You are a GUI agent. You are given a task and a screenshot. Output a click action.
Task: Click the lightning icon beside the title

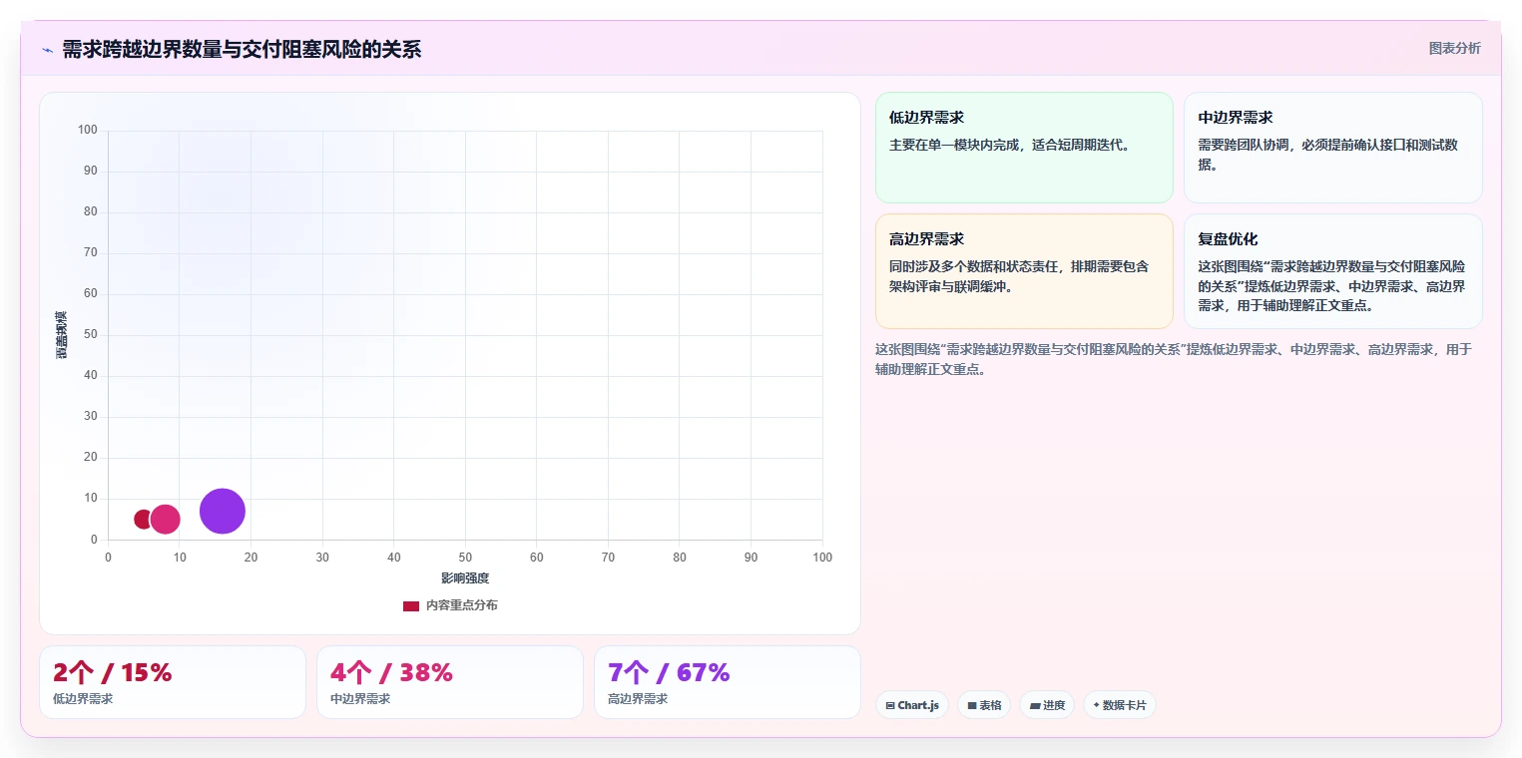point(47,50)
